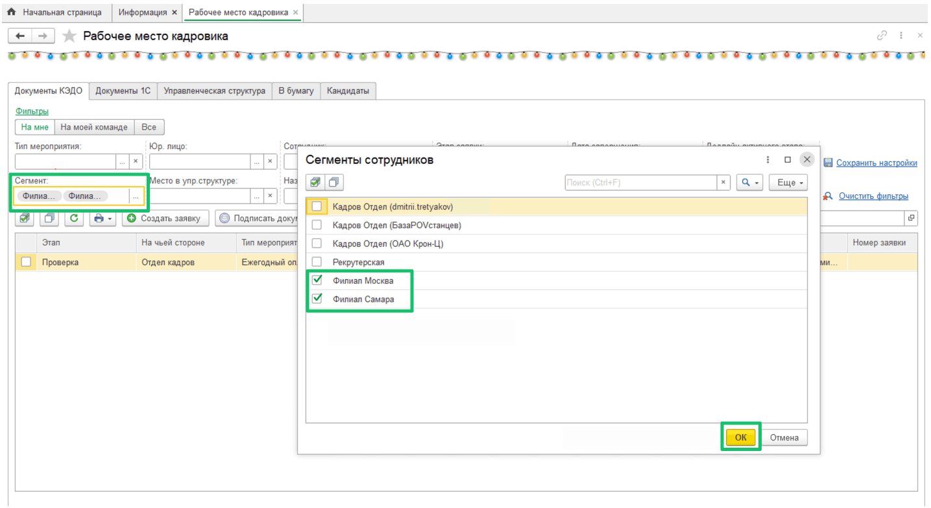The width and height of the screenshot is (931, 508).
Task: Open the Управленческая структура tab
Action: (x=214, y=91)
